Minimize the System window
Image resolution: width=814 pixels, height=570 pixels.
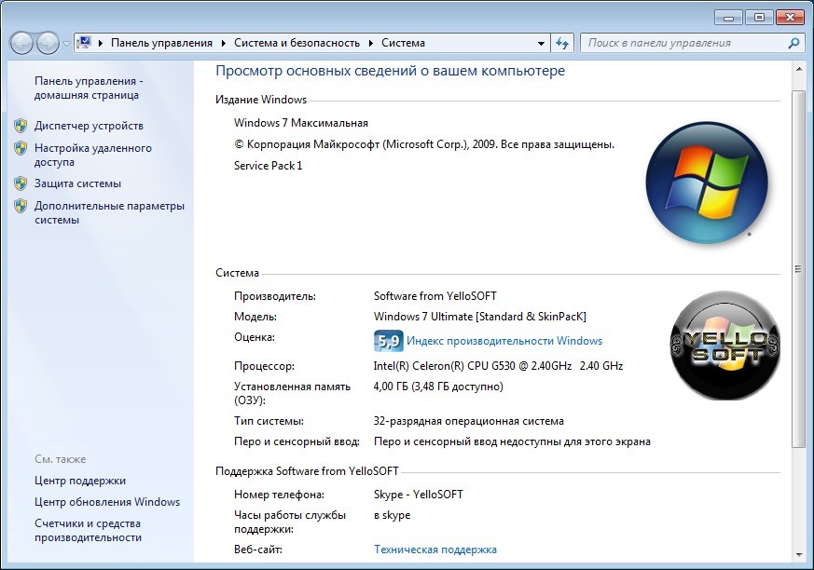click(x=728, y=18)
